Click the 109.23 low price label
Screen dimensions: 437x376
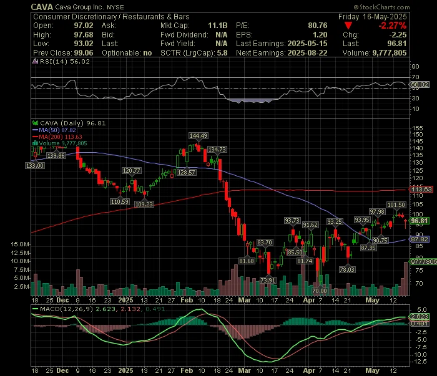pyautogui.click(x=144, y=205)
